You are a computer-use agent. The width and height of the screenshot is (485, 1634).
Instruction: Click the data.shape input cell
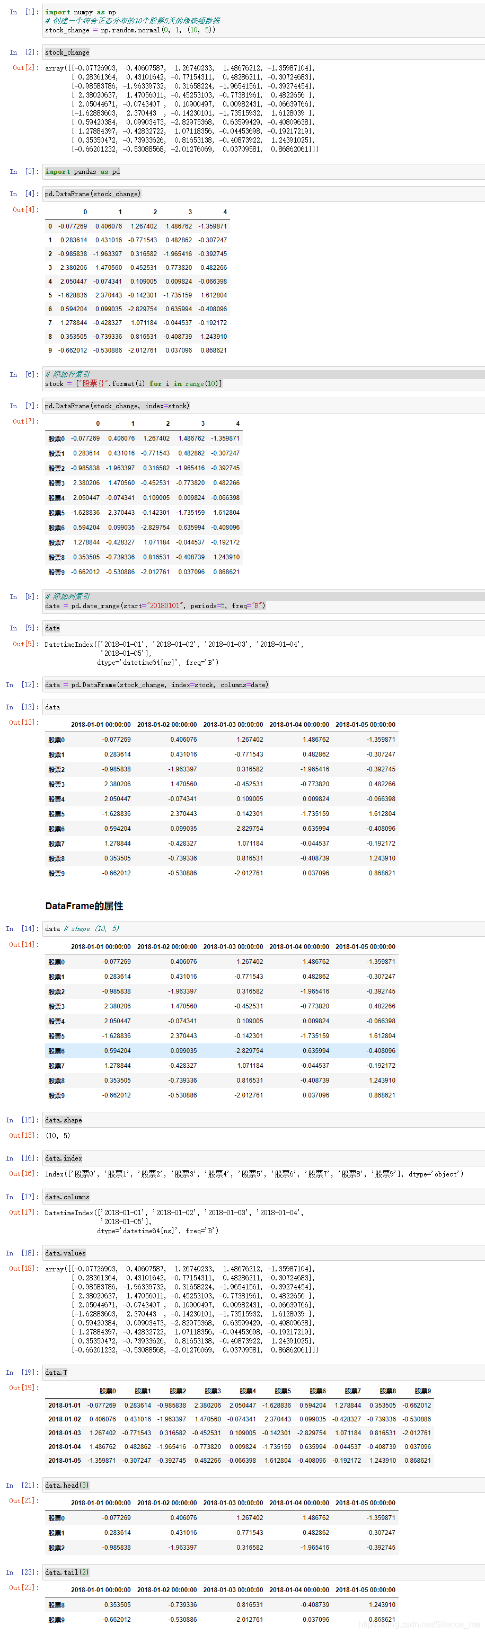point(264,1120)
